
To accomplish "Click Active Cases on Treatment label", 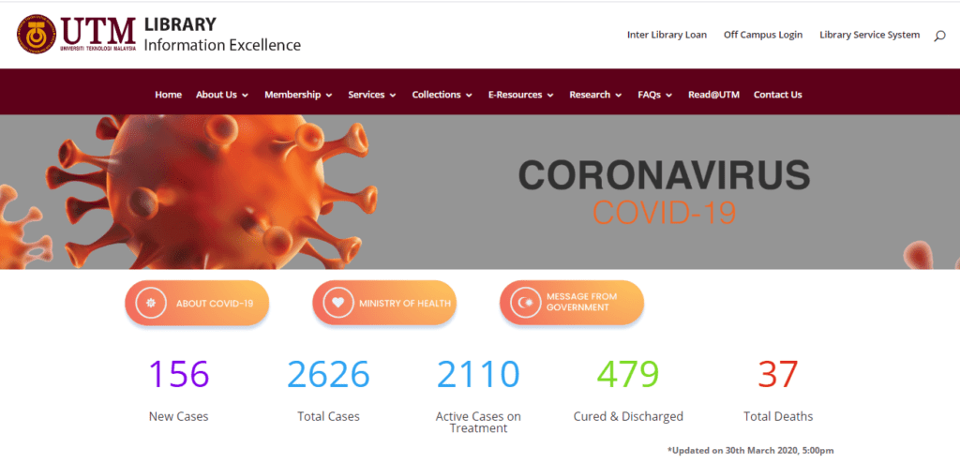I will click(478, 422).
